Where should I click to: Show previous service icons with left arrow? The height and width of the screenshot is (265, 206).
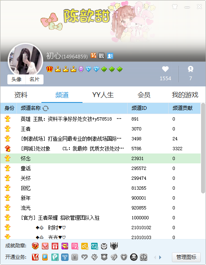[x=155, y=257]
